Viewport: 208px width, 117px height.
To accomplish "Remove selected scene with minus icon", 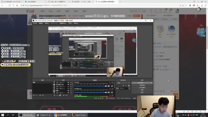I will (x=37, y=95).
